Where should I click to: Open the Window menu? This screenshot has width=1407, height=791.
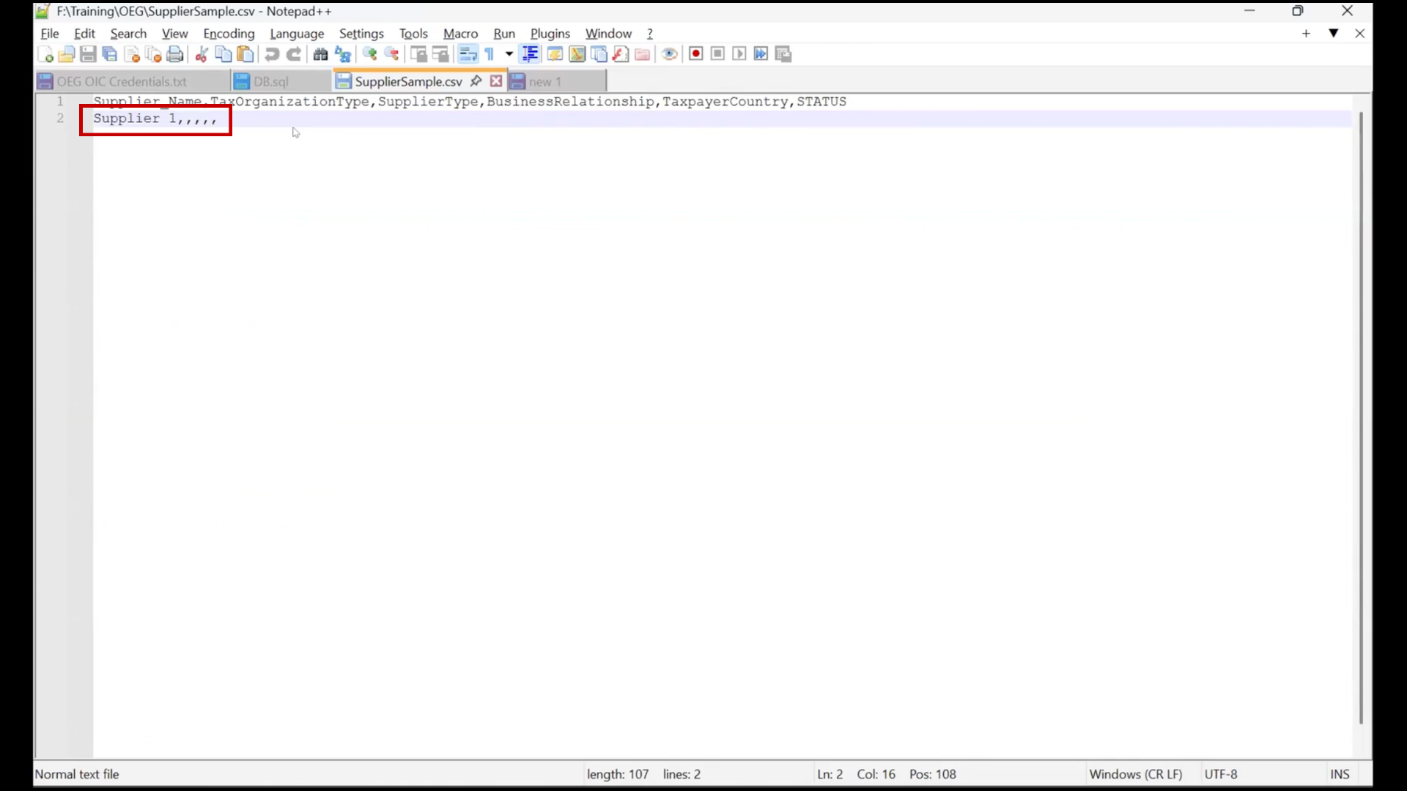click(x=608, y=34)
